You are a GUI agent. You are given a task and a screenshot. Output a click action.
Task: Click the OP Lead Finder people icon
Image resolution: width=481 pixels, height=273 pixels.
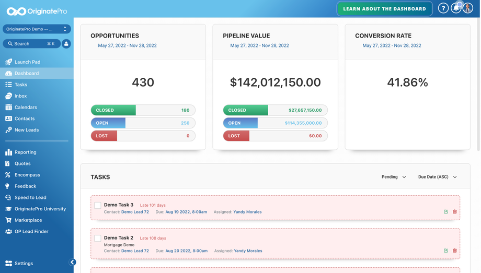pos(8,232)
